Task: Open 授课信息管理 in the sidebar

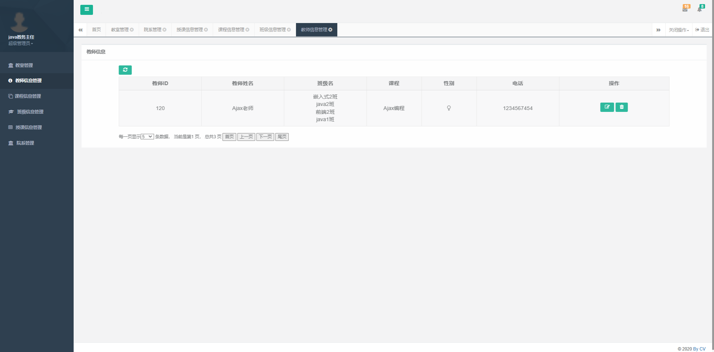Action: [37, 127]
